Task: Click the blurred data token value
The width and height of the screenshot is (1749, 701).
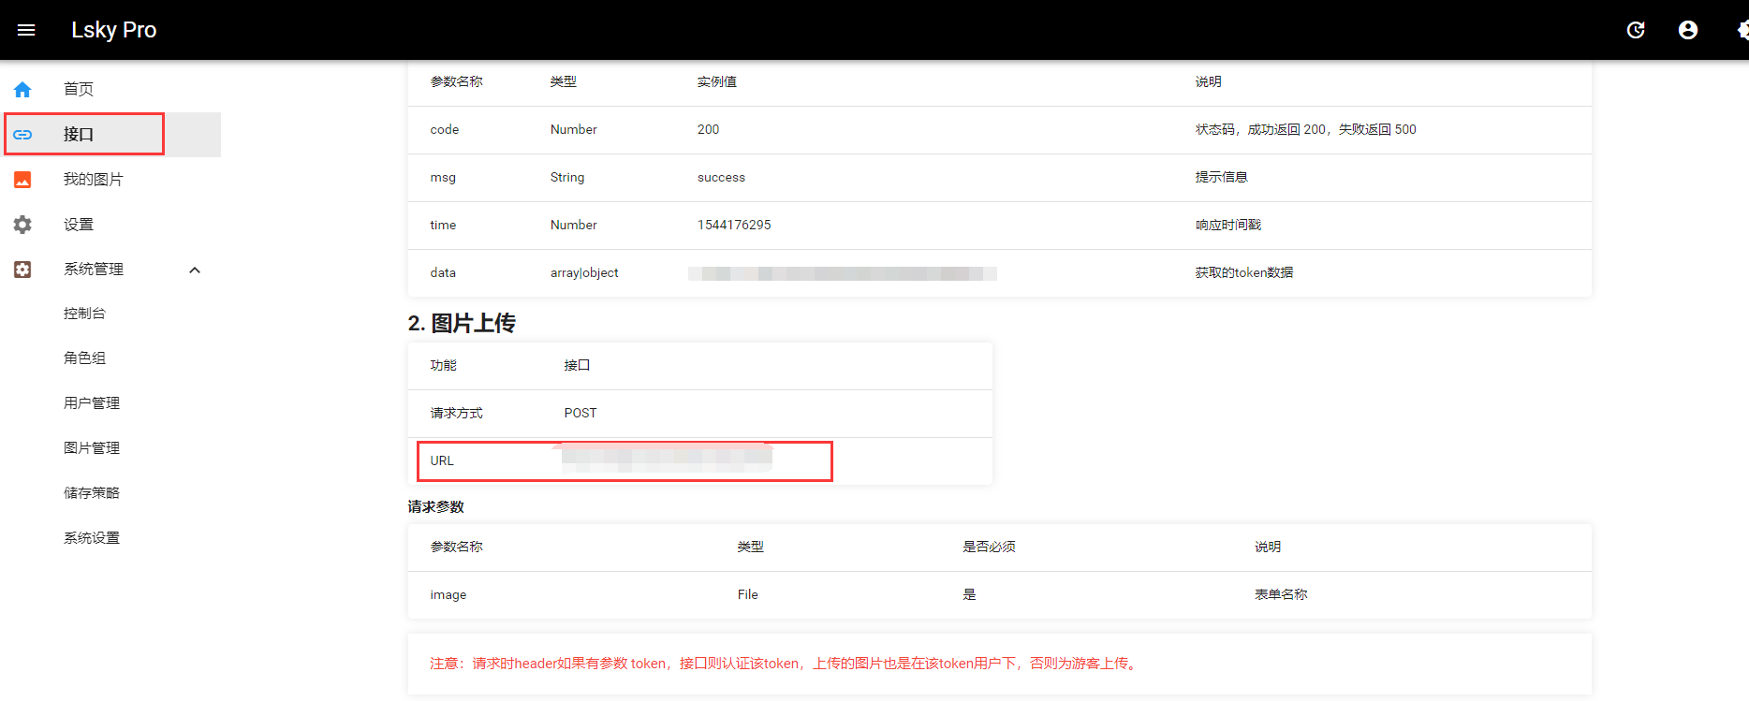Action: tap(842, 273)
